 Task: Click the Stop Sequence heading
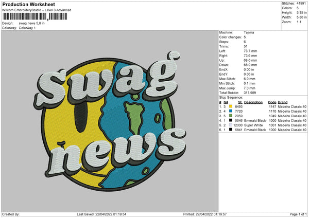click(230, 97)
